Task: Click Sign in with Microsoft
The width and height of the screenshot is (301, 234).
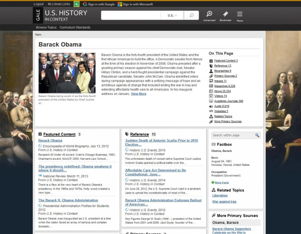Action: point(138,4)
